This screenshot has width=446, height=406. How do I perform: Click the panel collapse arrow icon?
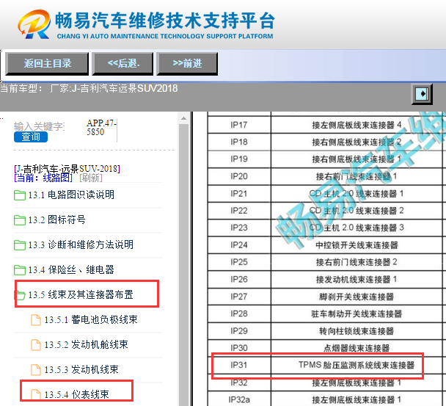(x=422, y=94)
